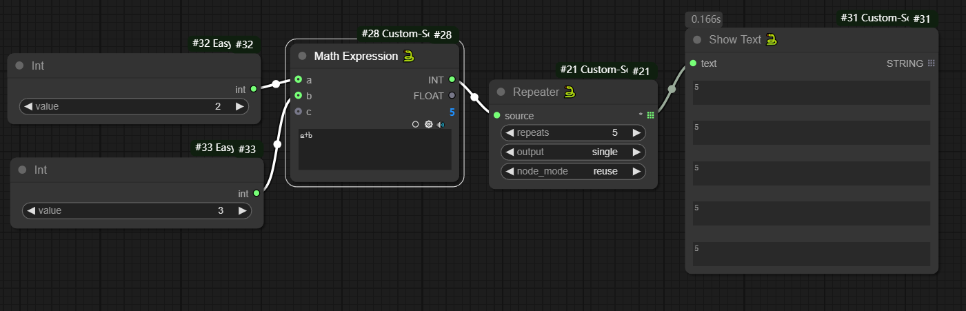Decrease the first Int node value (2)
Screen dimensions: 966x311
click(x=28, y=106)
